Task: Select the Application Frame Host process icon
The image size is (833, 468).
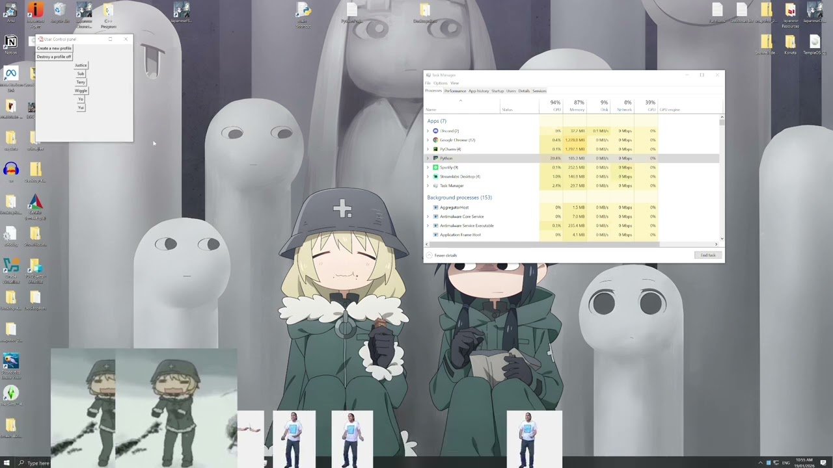Action: click(435, 235)
